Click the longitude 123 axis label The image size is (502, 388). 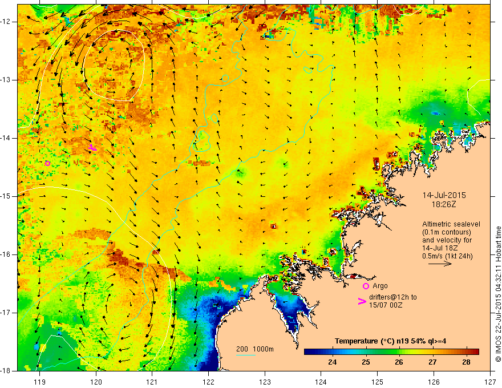point(265,382)
